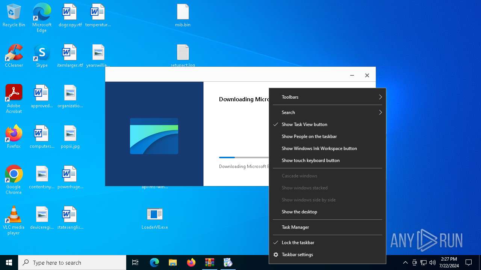481x270 pixels.
Task: Select the setupact.log desktop file
Action: (183, 55)
